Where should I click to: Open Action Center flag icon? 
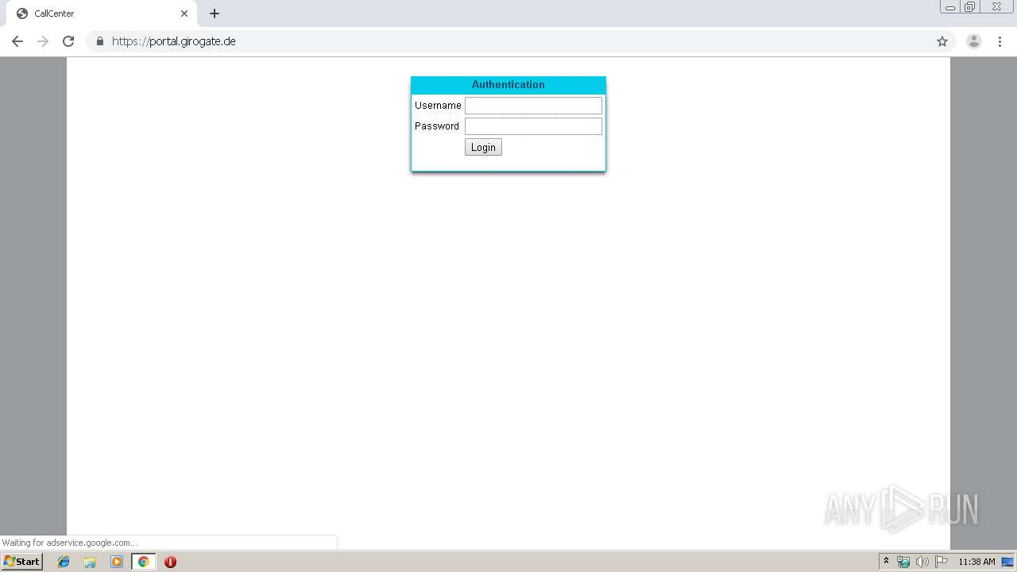942,562
